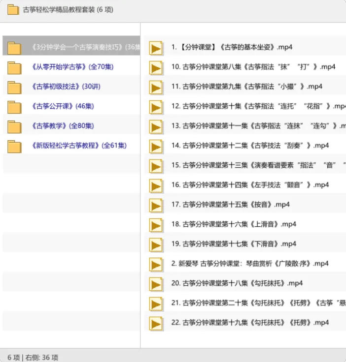Click video icon of file 19《下滑音》
The height and width of the screenshot is (362, 346).
click(156, 245)
